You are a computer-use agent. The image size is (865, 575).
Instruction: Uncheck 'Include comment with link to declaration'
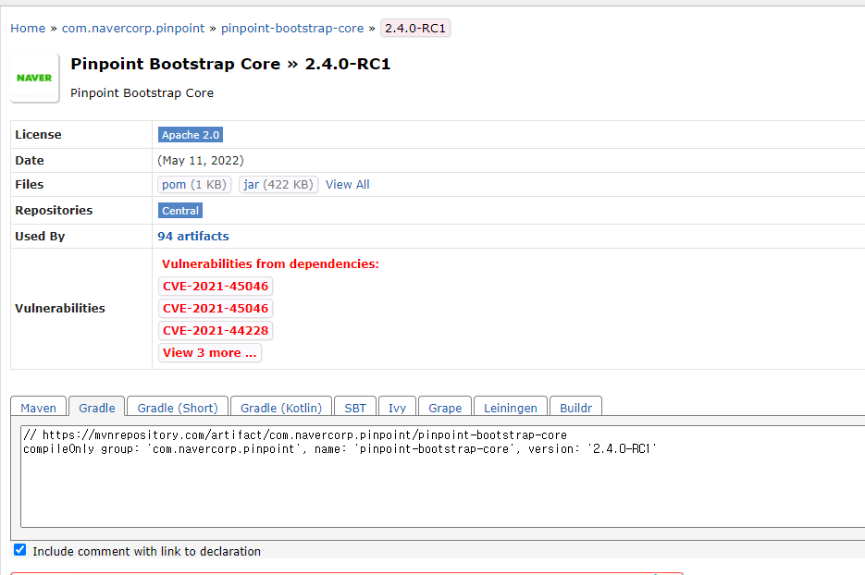(19, 549)
